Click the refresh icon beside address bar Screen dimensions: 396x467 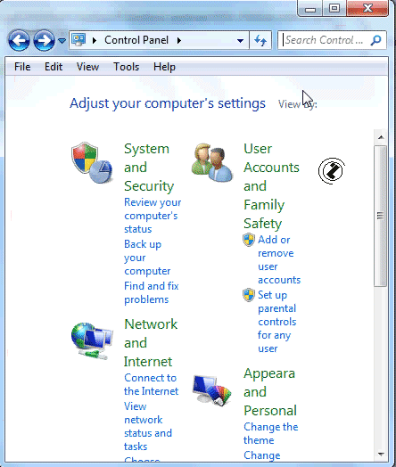click(260, 40)
